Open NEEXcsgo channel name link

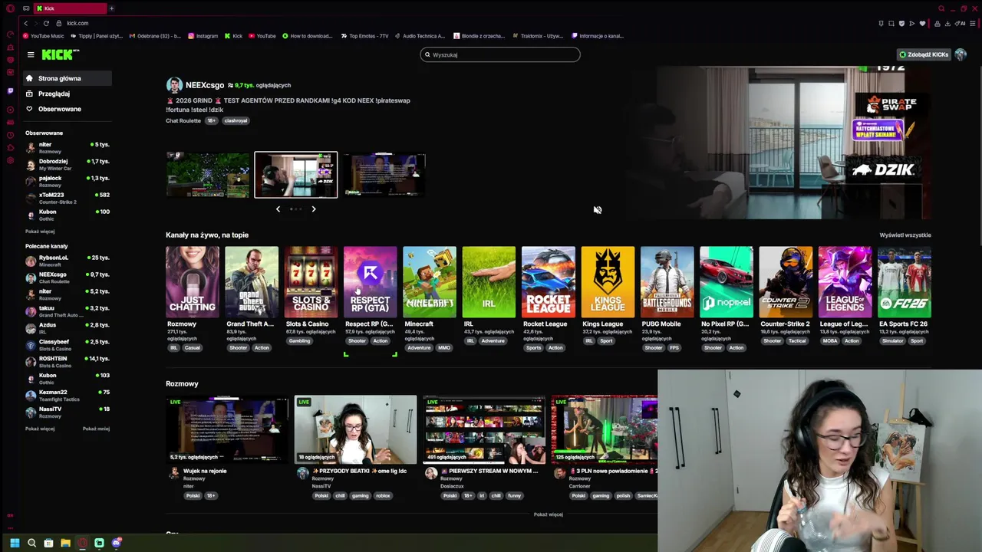(x=204, y=85)
